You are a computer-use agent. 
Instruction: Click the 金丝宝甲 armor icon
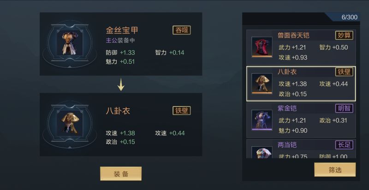[x=70, y=43]
